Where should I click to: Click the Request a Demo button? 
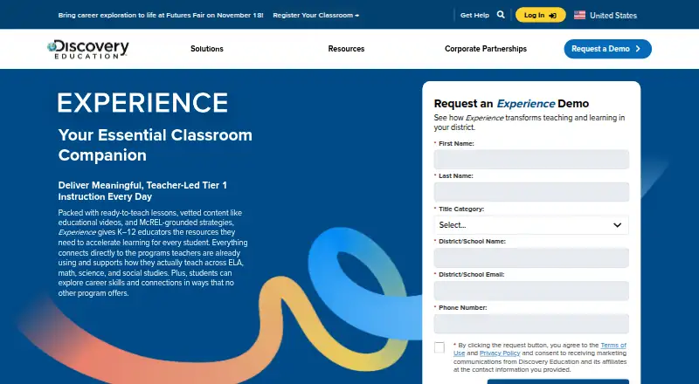pos(607,49)
